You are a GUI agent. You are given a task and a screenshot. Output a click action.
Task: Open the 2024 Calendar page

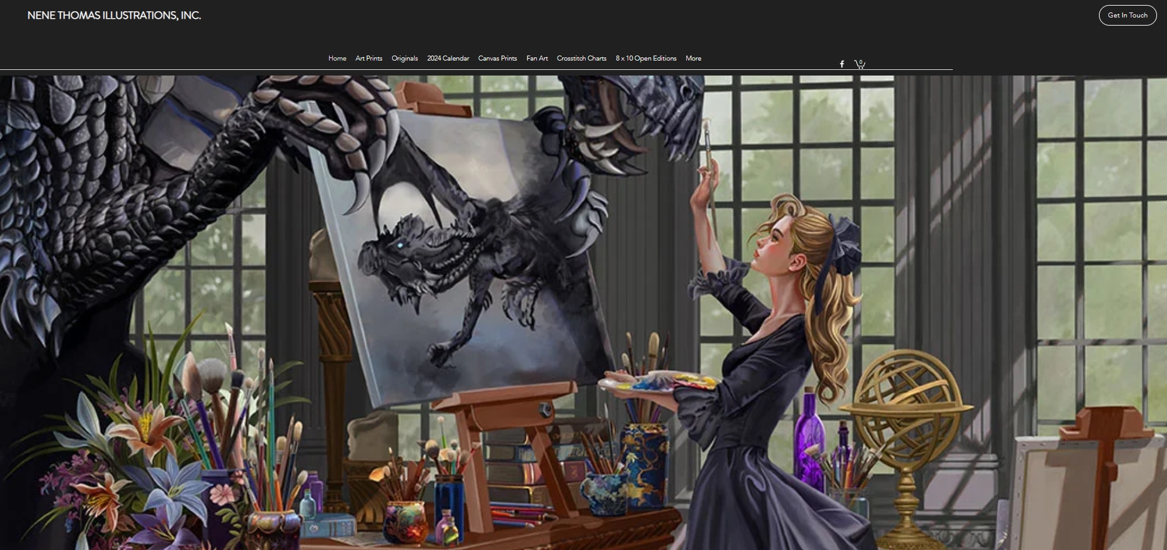(448, 58)
